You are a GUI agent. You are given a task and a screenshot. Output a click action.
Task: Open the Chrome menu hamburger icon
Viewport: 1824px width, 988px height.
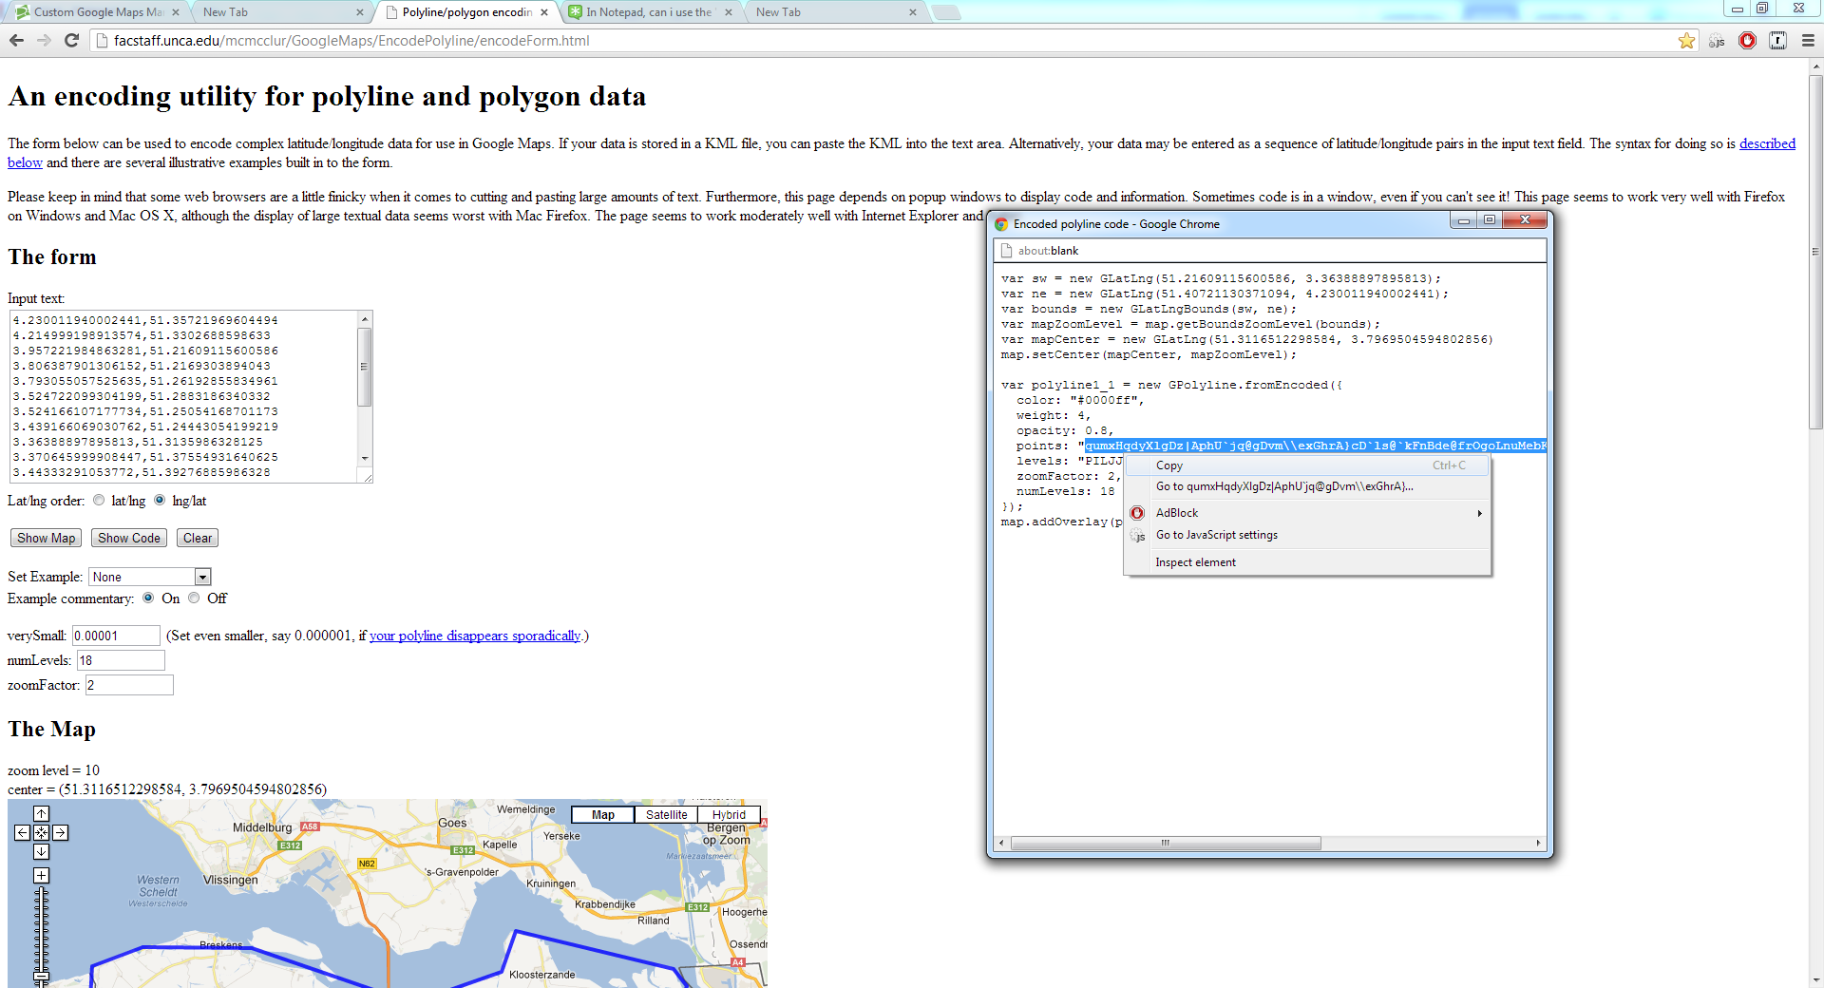click(x=1808, y=40)
